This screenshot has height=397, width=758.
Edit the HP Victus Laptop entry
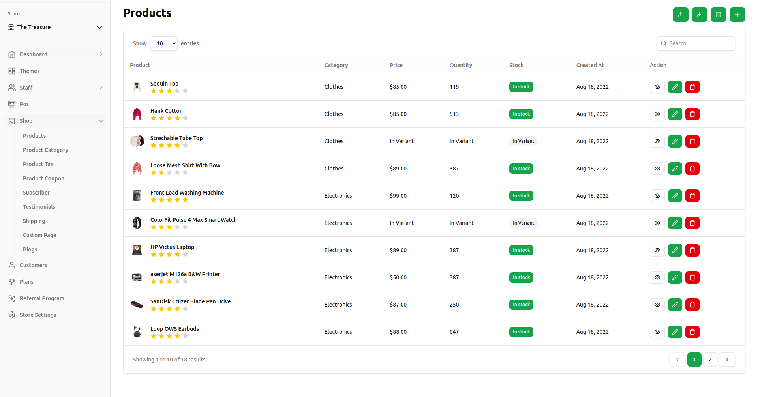(675, 250)
